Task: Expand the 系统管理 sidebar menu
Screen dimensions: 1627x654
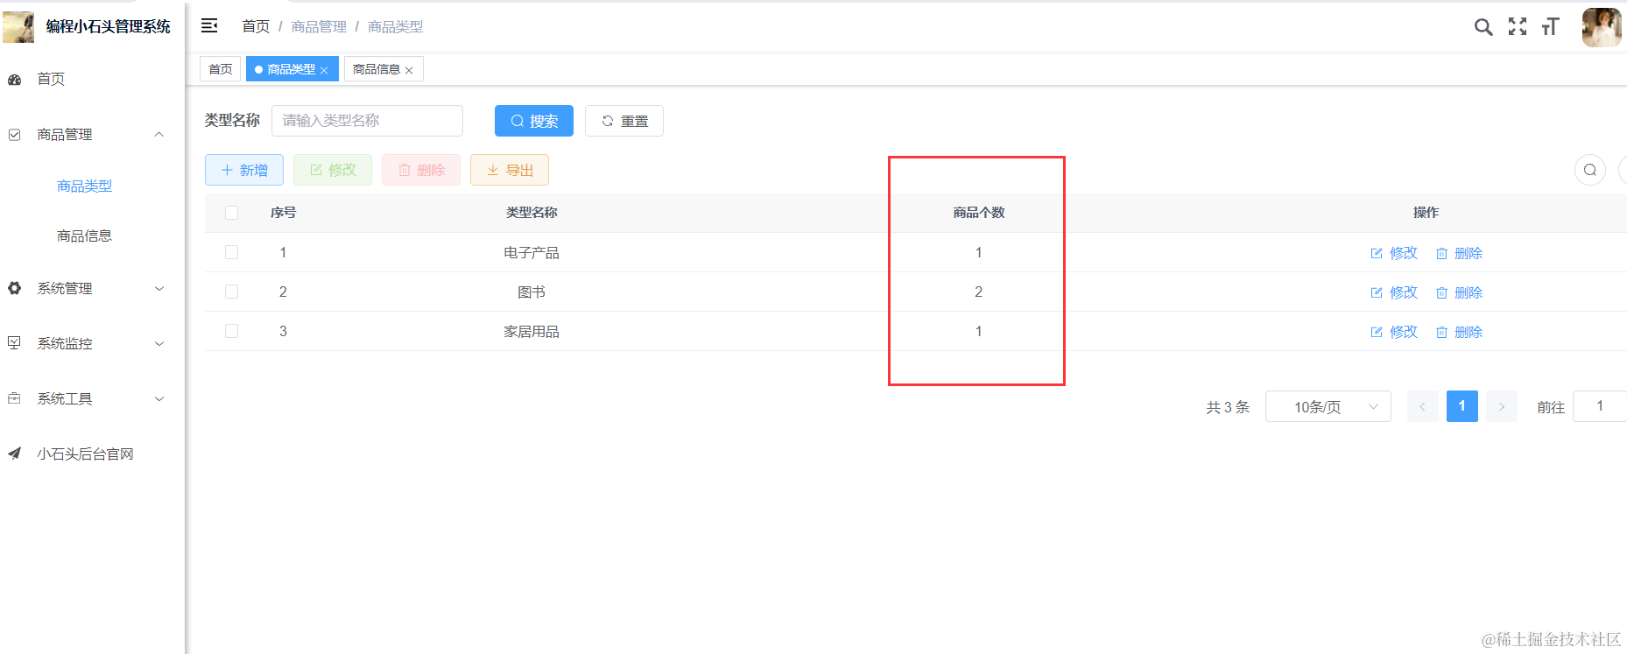Action: [x=86, y=288]
